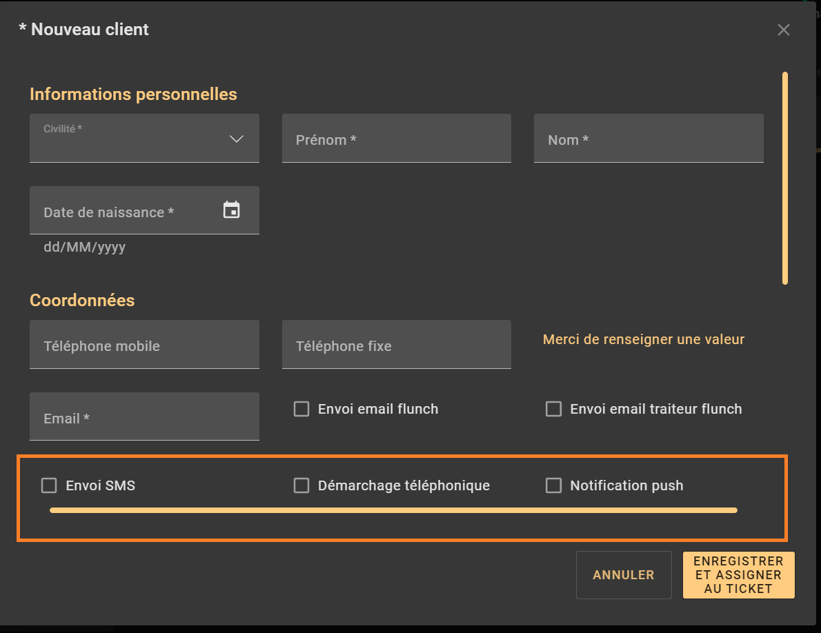821x633 pixels.
Task: Enable the Envoi email flunch checkbox
Action: point(301,409)
